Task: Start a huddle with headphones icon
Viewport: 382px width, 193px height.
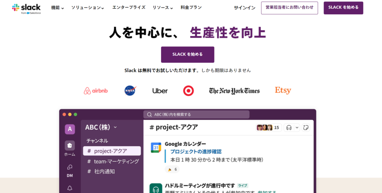Action: [289, 127]
